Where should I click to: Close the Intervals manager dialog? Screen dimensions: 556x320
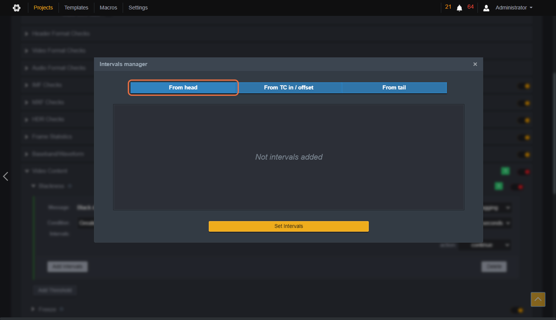click(475, 64)
